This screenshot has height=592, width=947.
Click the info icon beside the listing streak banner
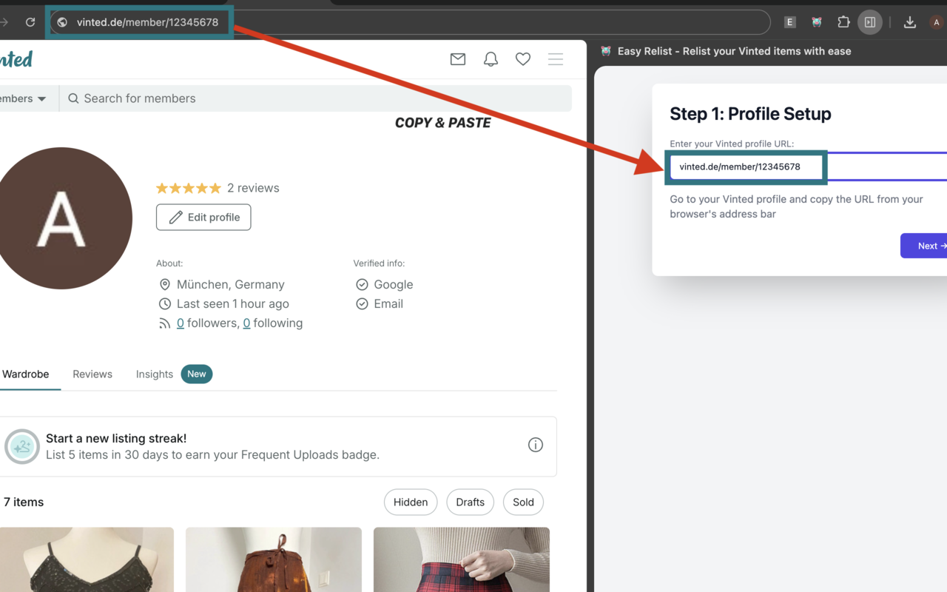tap(536, 444)
